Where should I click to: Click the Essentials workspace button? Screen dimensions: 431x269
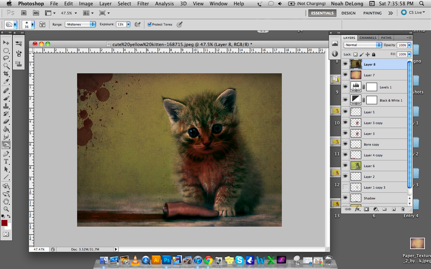click(x=322, y=13)
